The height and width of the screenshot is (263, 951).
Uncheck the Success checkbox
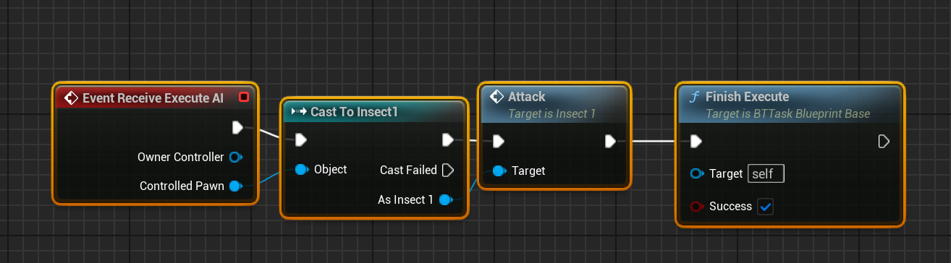(x=765, y=207)
